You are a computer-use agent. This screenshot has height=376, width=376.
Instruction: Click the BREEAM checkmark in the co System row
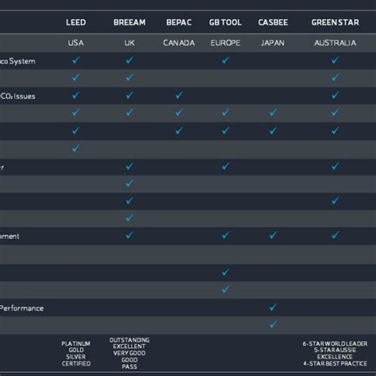tap(129, 60)
